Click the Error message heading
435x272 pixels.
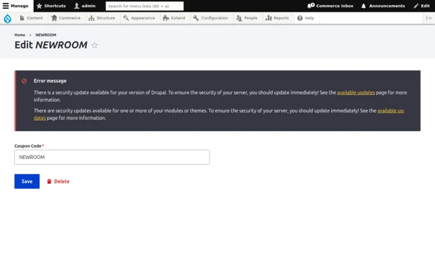tap(50, 81)
